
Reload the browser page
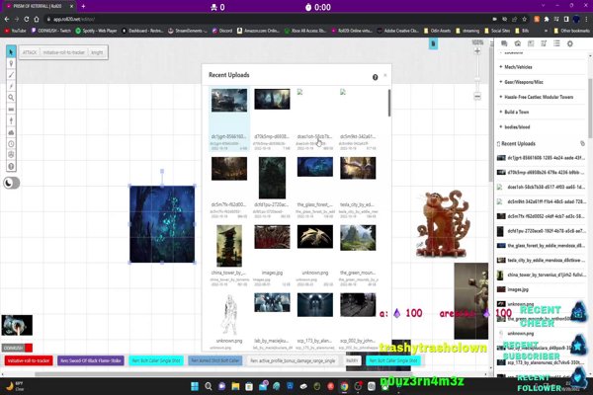[26, 19]
